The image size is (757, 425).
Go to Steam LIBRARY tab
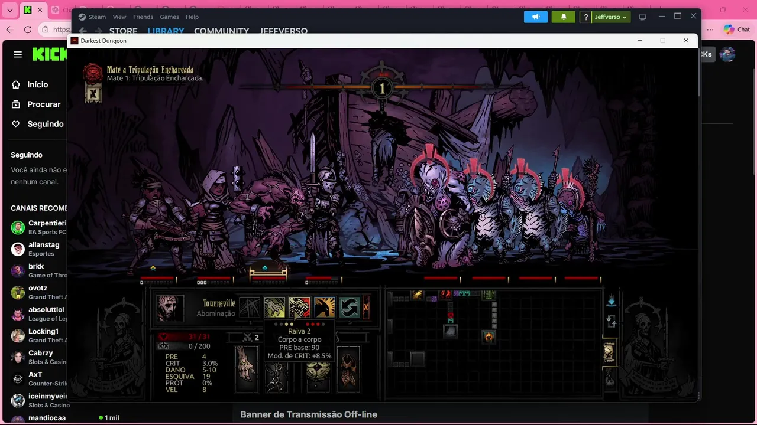click(166, 31)
